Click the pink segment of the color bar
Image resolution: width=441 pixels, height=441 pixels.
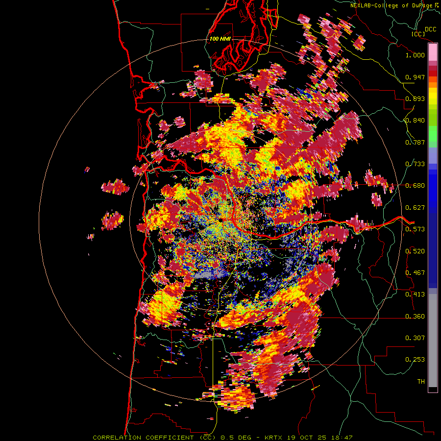[x=433, y=52]
